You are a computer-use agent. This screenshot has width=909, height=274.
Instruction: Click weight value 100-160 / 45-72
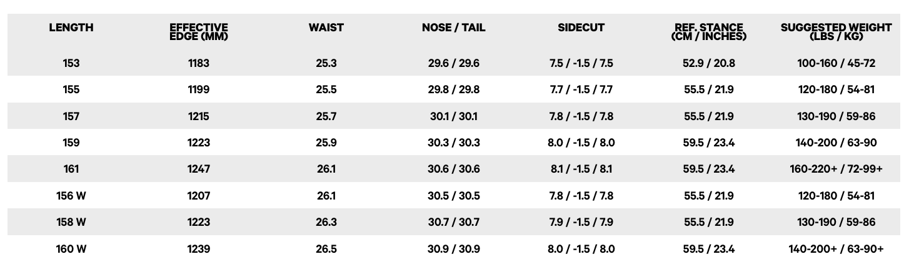pyautogui.click(x=836, y=63)
